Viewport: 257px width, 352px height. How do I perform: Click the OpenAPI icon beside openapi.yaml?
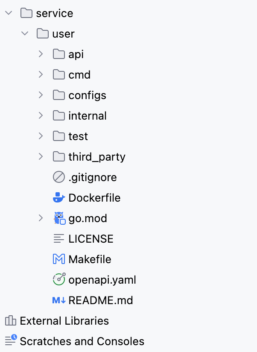tap(58, 279)
